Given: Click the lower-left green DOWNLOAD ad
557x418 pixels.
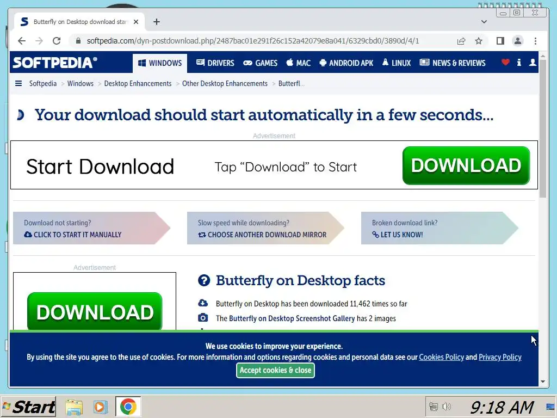Looking at the screenshot, I should pyautogui.click(x=95, y=311).
